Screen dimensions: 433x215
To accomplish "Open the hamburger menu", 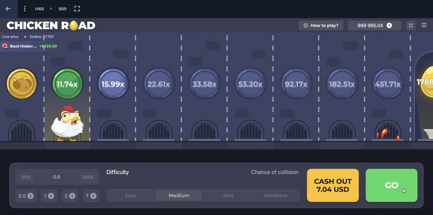I will [x=424, y=25].
